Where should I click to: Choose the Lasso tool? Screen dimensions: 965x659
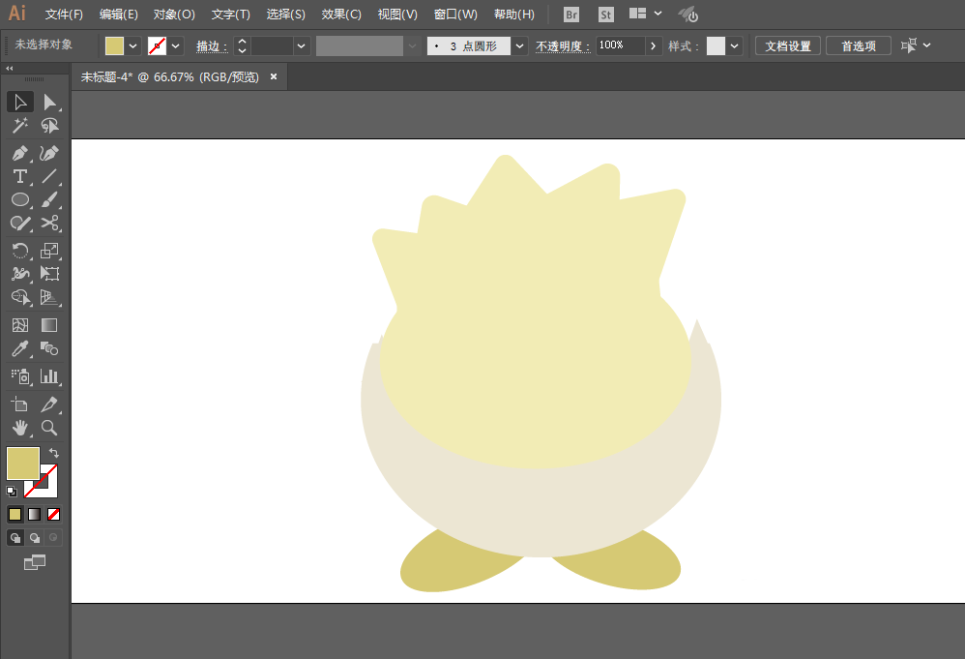pyautogui.click(x=49, y=126)
